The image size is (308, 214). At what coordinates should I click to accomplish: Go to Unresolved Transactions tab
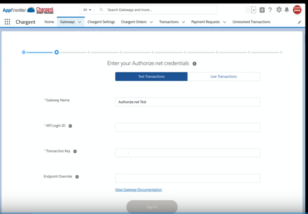coord(251,22)
